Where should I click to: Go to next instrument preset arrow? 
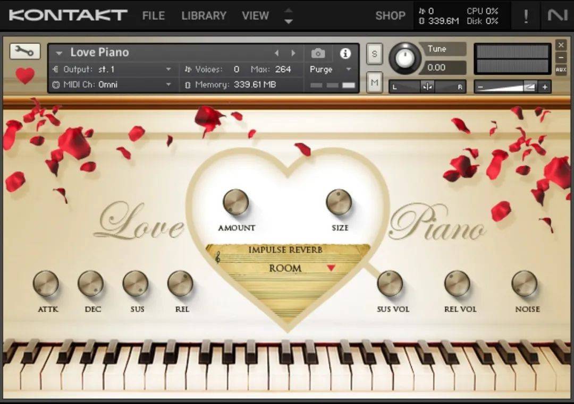coord(293,54)
